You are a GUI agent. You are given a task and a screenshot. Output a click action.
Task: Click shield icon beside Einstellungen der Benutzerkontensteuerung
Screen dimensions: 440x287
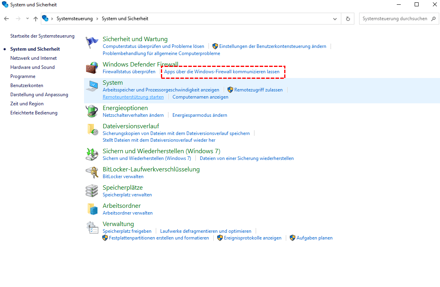coord(215,46)
